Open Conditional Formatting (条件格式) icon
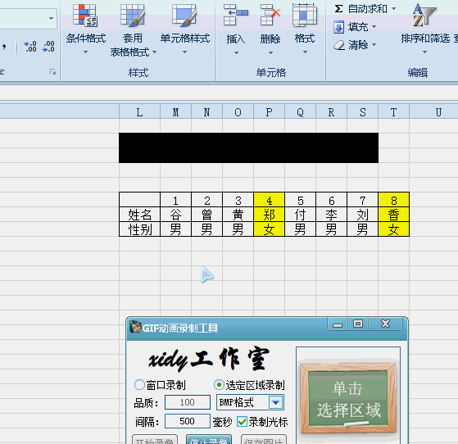Image resolution: width=458 pixels, height=444 pixels. click(x=85, y=16)
